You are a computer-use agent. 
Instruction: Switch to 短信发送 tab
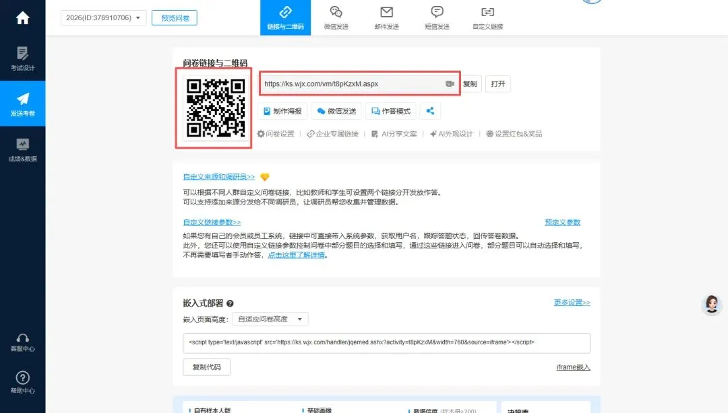coord(437,17)
